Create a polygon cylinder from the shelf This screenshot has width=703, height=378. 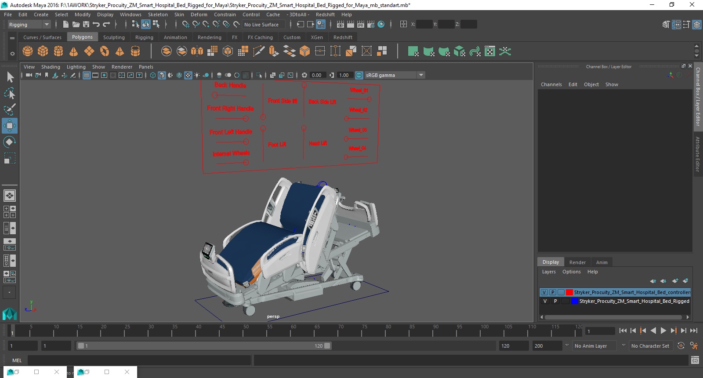tap(58, 51)
